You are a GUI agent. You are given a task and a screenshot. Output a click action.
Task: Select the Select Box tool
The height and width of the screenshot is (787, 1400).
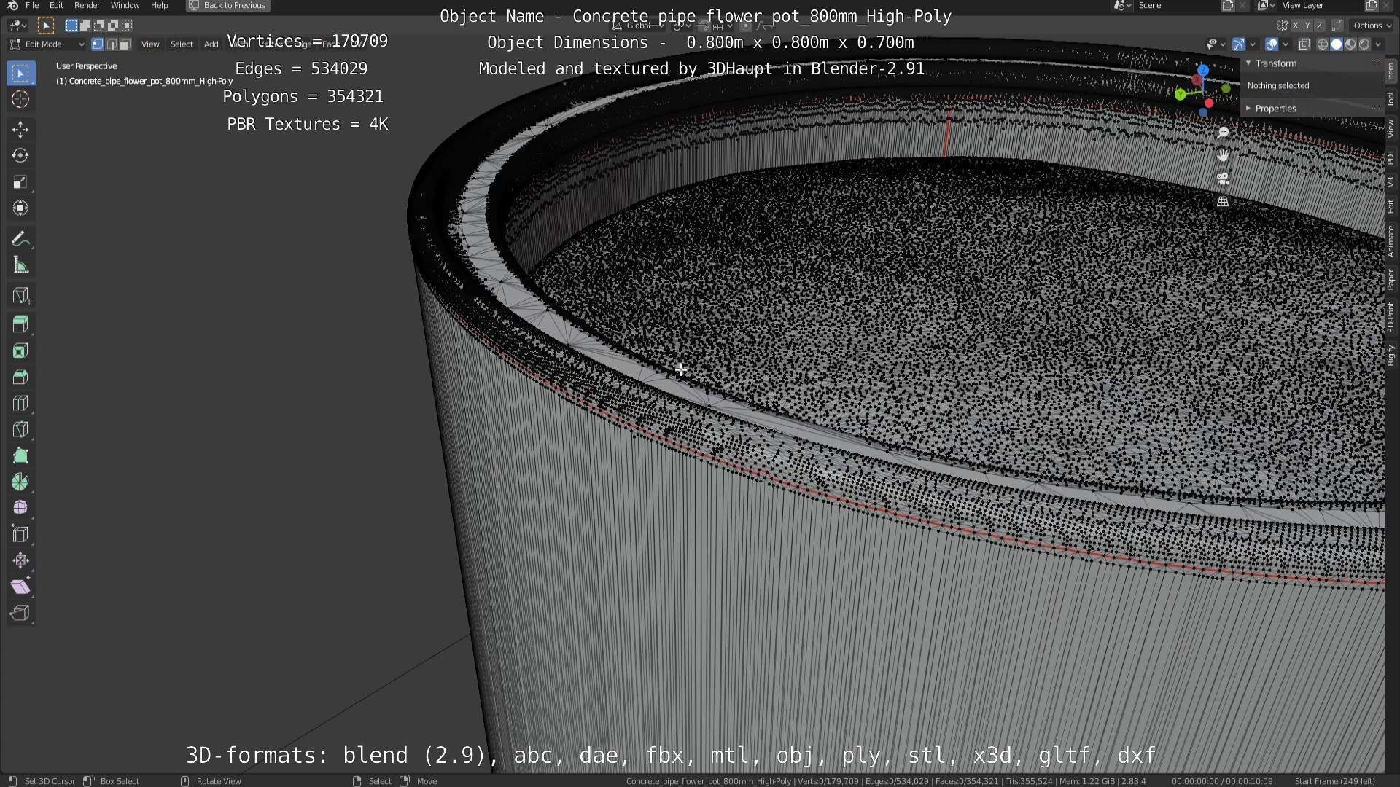20,74
